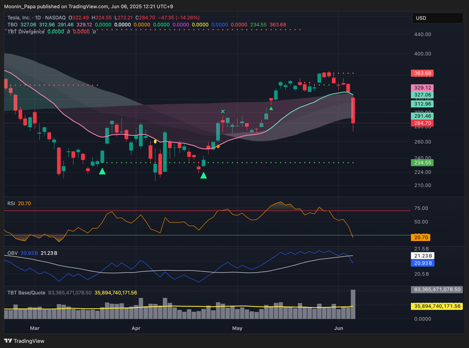Viewport: 469px width, 348px height.
Task: Click the L273.21 low value in legend
Action: 123,18
